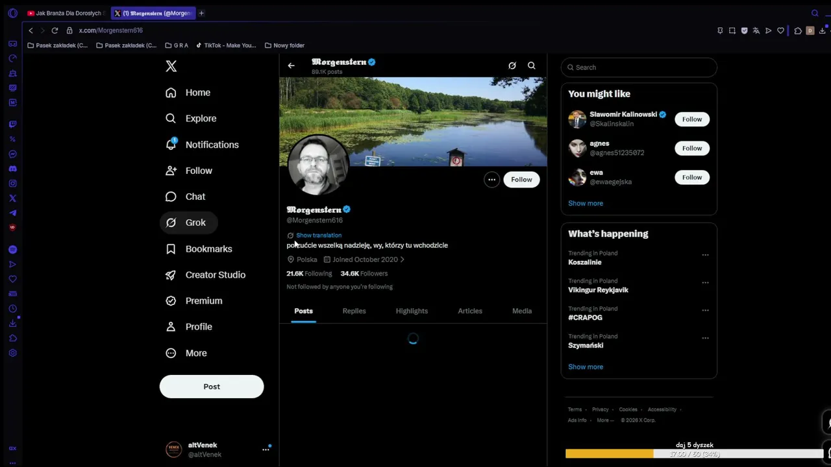
Task: Open more options for the Szymański trend
Action: [705, 338]
